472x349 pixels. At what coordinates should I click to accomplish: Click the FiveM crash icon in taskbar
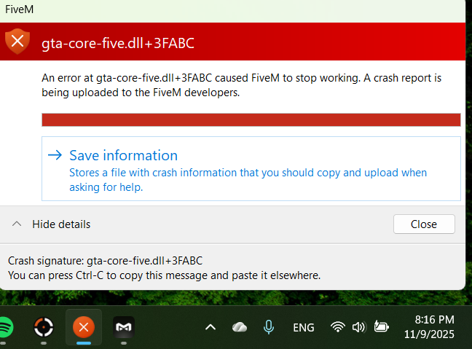84,327
